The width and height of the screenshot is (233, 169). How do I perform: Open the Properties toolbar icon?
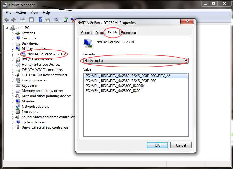pos(31,20)
